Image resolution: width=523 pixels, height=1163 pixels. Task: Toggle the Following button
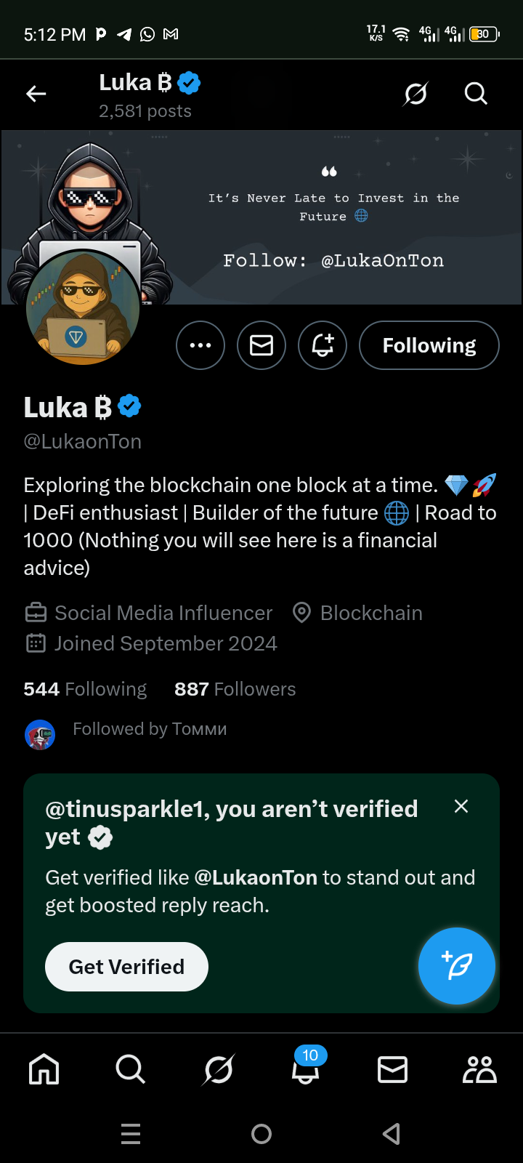coord(429,345)
